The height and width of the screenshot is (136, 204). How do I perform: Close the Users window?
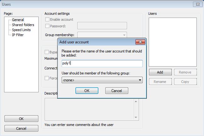197,4
